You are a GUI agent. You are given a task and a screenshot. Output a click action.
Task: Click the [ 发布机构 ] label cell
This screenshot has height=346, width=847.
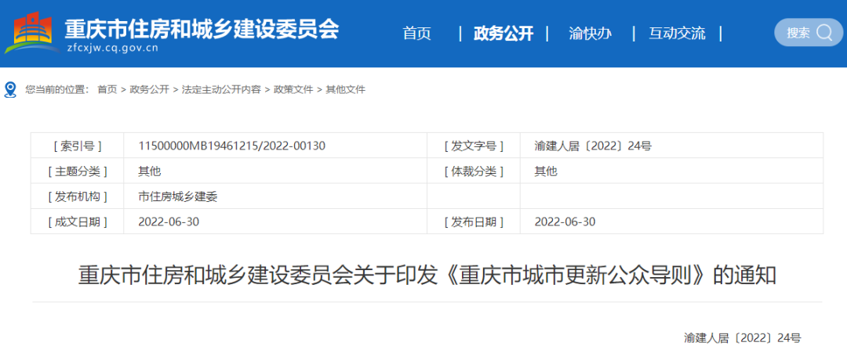[x=77, y=196]
